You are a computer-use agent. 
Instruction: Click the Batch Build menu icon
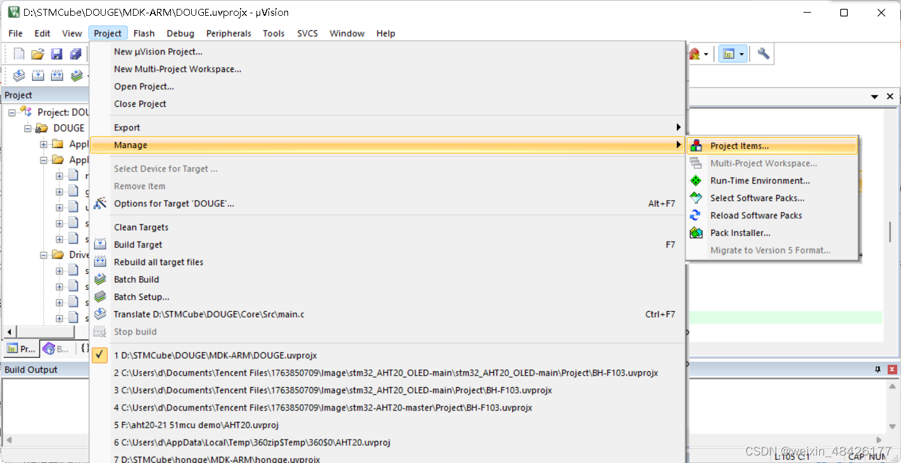pyautogui.click(x=100, y=280)
